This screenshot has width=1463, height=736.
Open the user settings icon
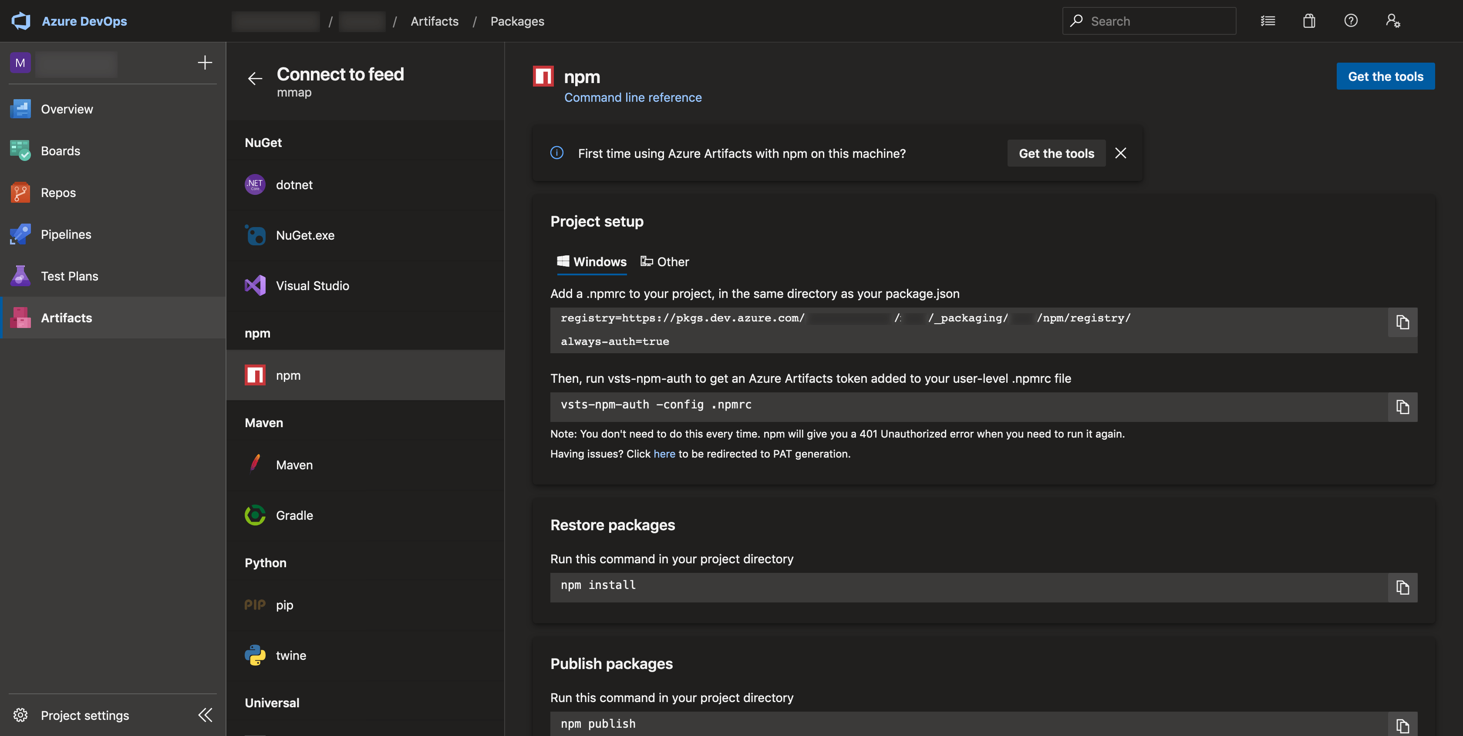point(1392,21)
